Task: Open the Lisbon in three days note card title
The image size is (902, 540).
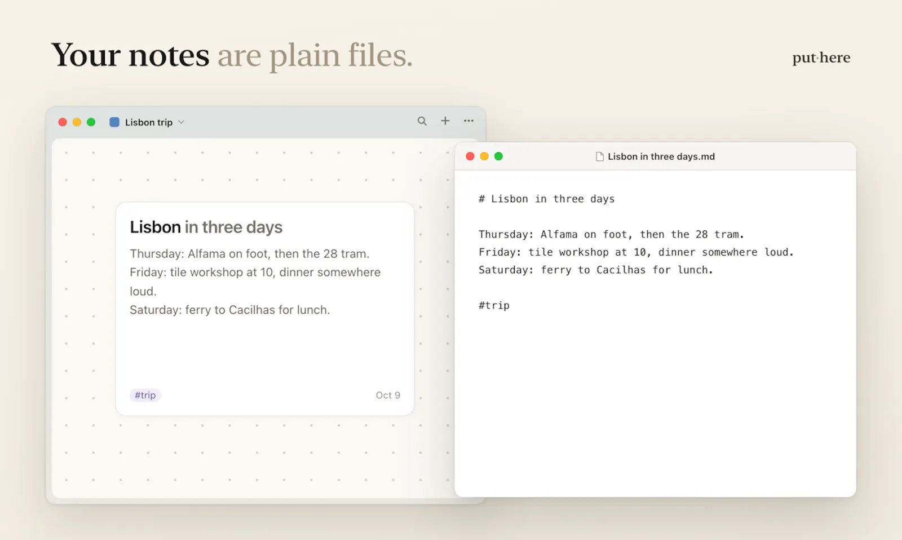Action: pyautogui.click(x=206, y=227)
